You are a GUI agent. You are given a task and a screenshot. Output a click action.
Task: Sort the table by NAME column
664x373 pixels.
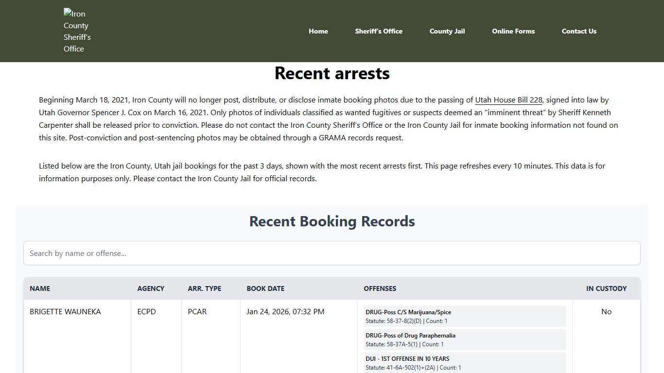pos(40,288)
